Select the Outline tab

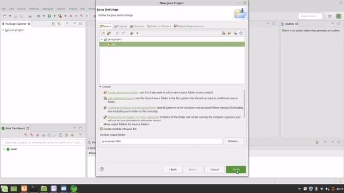pos(290,24)
